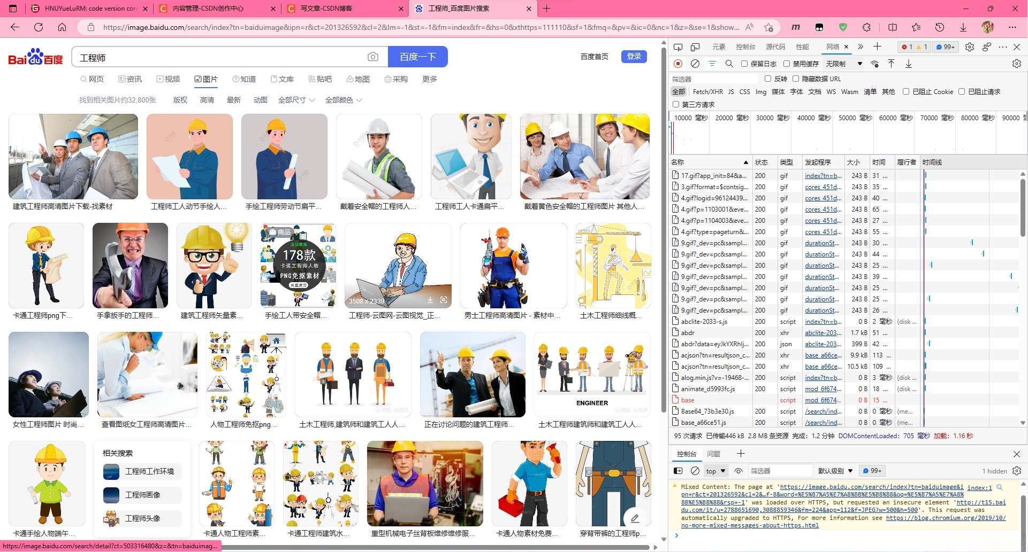
Task: Click camera image-search icon in search box
Action: (x=373, y=57)
